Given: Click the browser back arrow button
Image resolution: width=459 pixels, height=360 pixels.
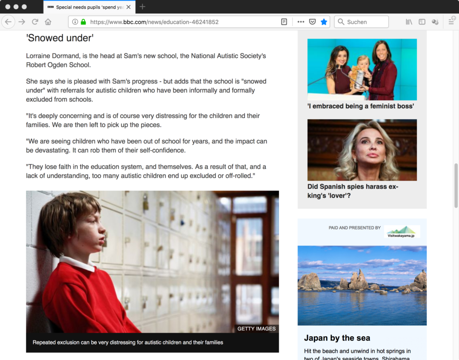Looking at the screenshot, I should pos(9,22).
